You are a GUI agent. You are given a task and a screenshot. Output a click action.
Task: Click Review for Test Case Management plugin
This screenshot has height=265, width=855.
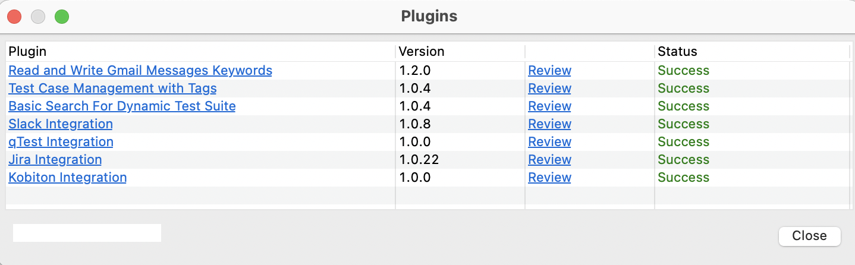pyautogui.click(x=549, y=89)
